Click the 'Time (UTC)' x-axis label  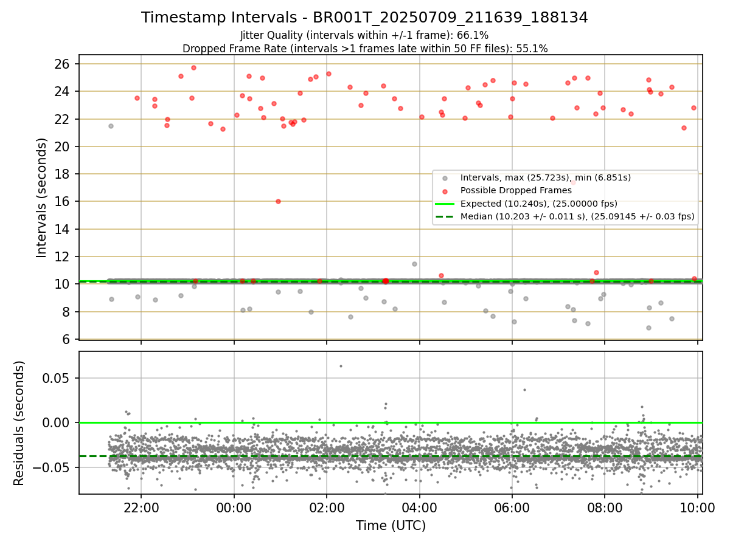pyautogui.click(x=391, y=526)
